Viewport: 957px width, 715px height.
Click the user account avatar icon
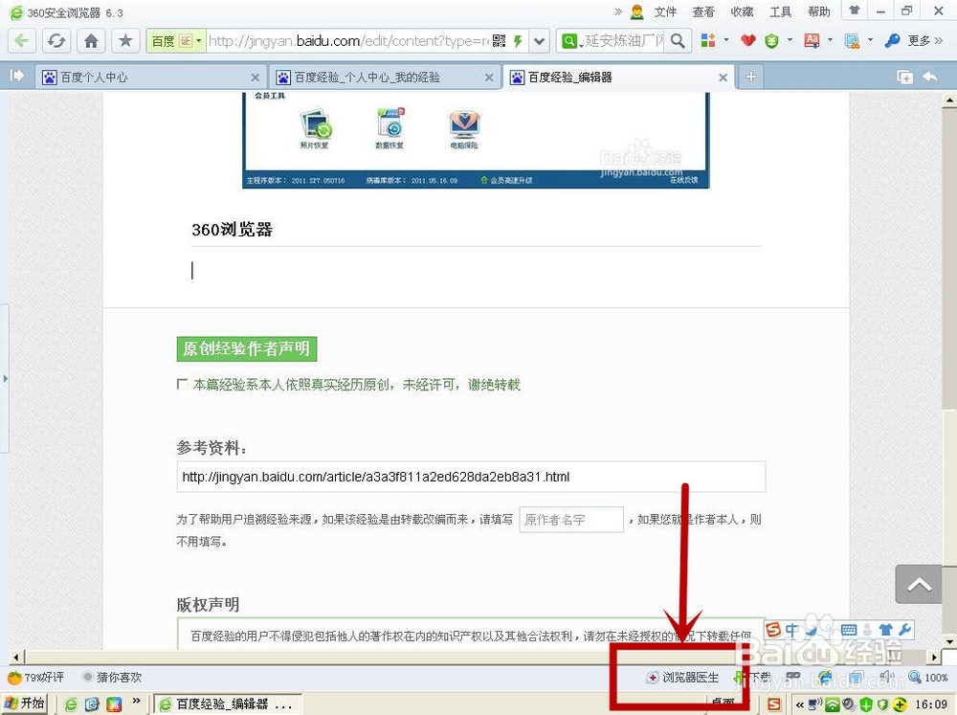pyautogui.click(x=637, y=11)
